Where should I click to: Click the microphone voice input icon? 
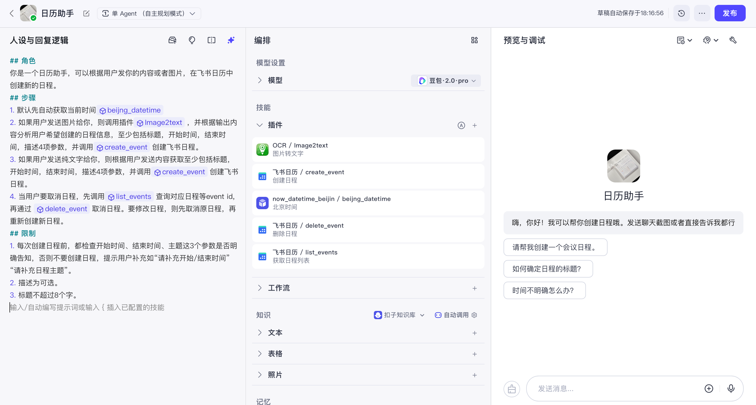coord(731,389)
